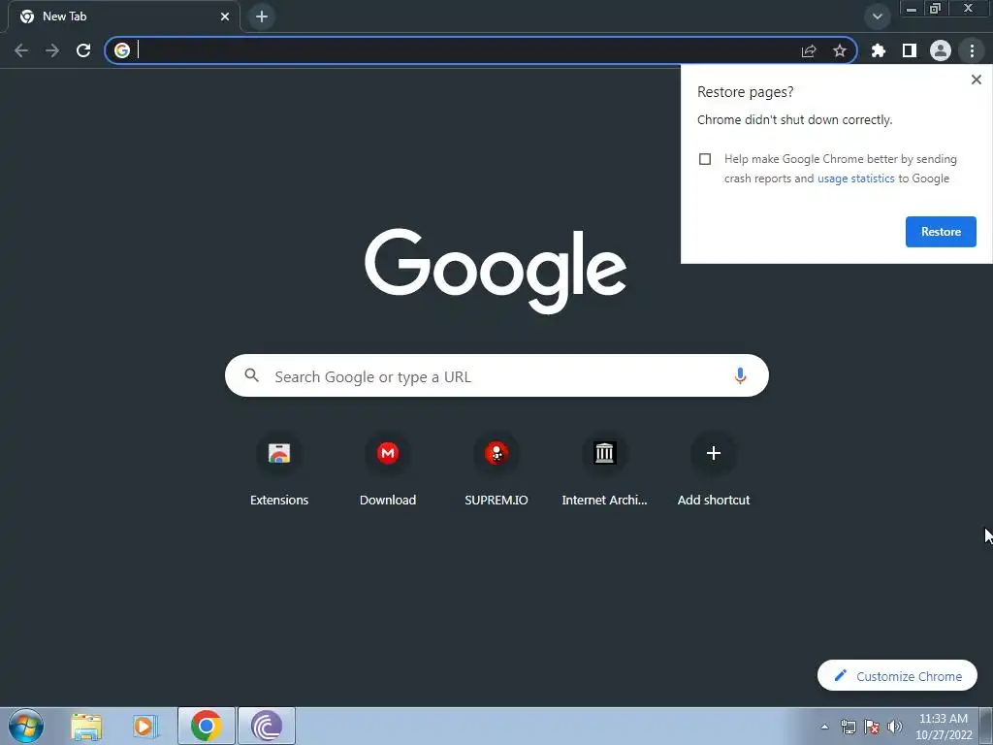
Task: Open a new tab with plus button
Action: tap(262, 16)
